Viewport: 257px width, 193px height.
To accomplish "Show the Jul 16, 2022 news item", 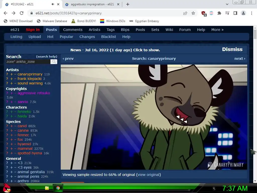I will (115, 50).
